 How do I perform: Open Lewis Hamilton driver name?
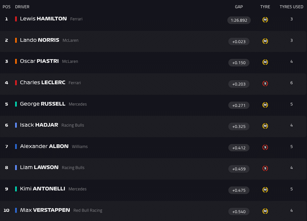43,19
